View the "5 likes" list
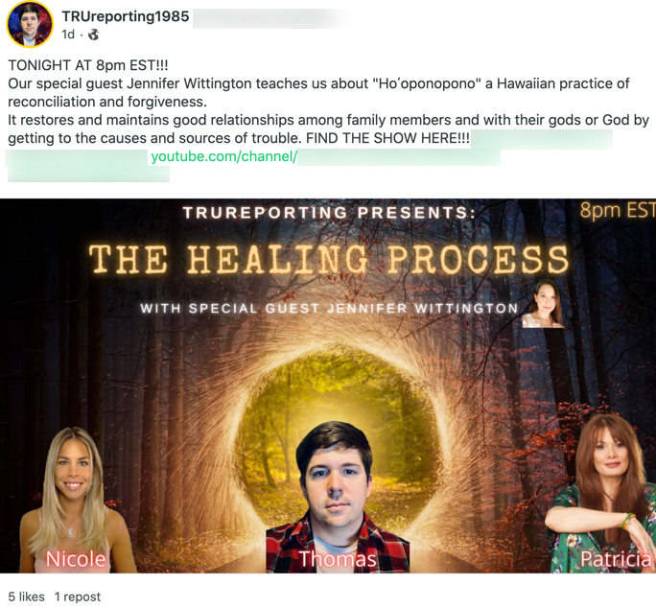Screen dimensions: 656x608 [26, 596]
